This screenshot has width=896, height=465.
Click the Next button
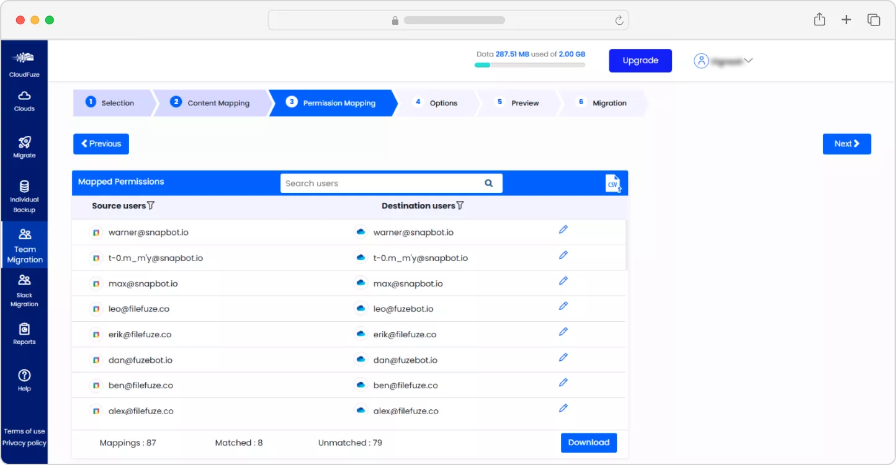847,144
